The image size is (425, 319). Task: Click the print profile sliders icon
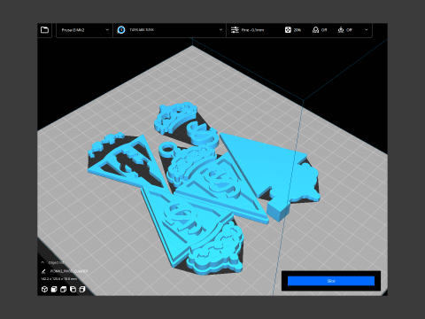(x=235, y=30)
